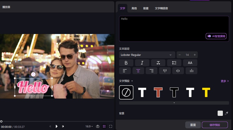Select the plain white T preset
233x130 pixels.
tap(142, 93)
